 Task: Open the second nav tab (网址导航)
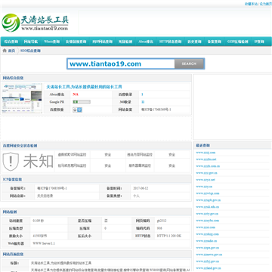[x=31, y=42]
